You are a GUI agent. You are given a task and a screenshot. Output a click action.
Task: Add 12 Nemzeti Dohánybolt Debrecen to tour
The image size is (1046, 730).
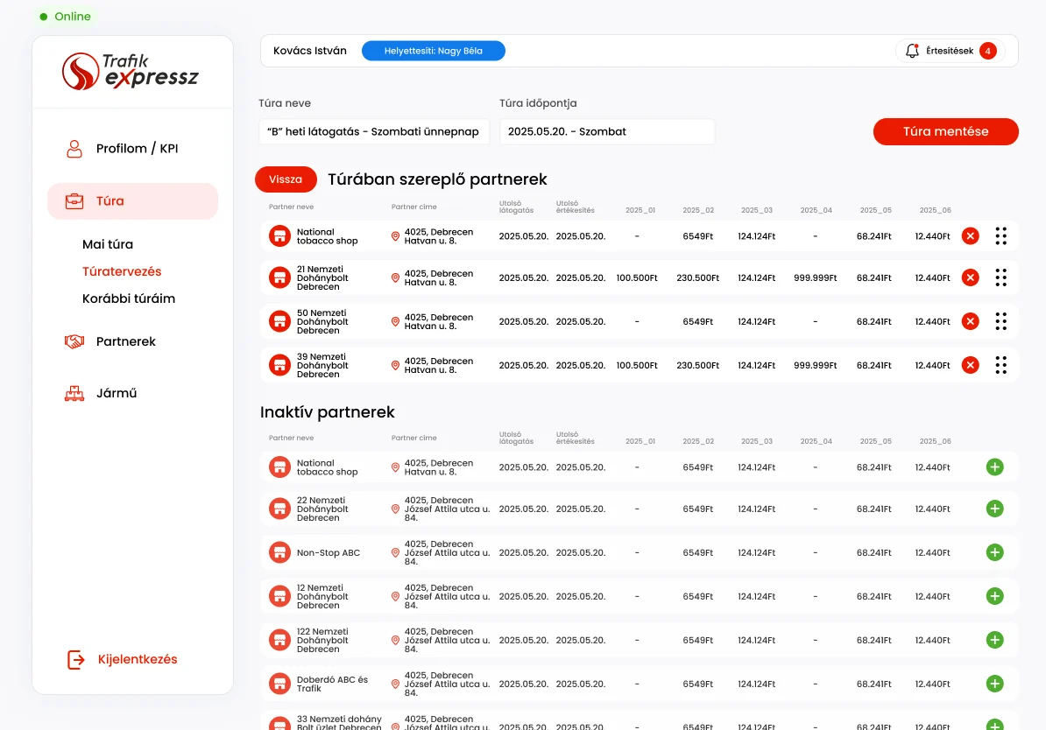994,597
